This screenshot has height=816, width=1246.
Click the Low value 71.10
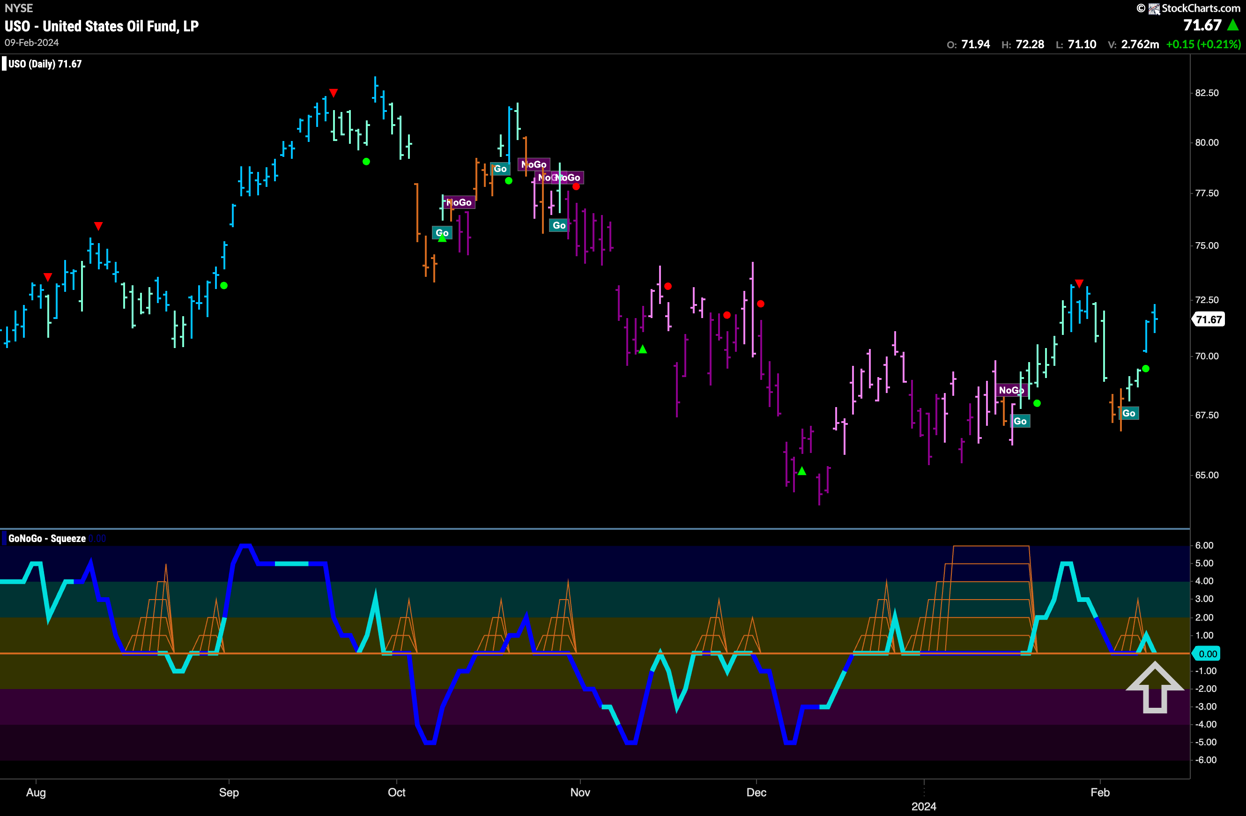1082,45
